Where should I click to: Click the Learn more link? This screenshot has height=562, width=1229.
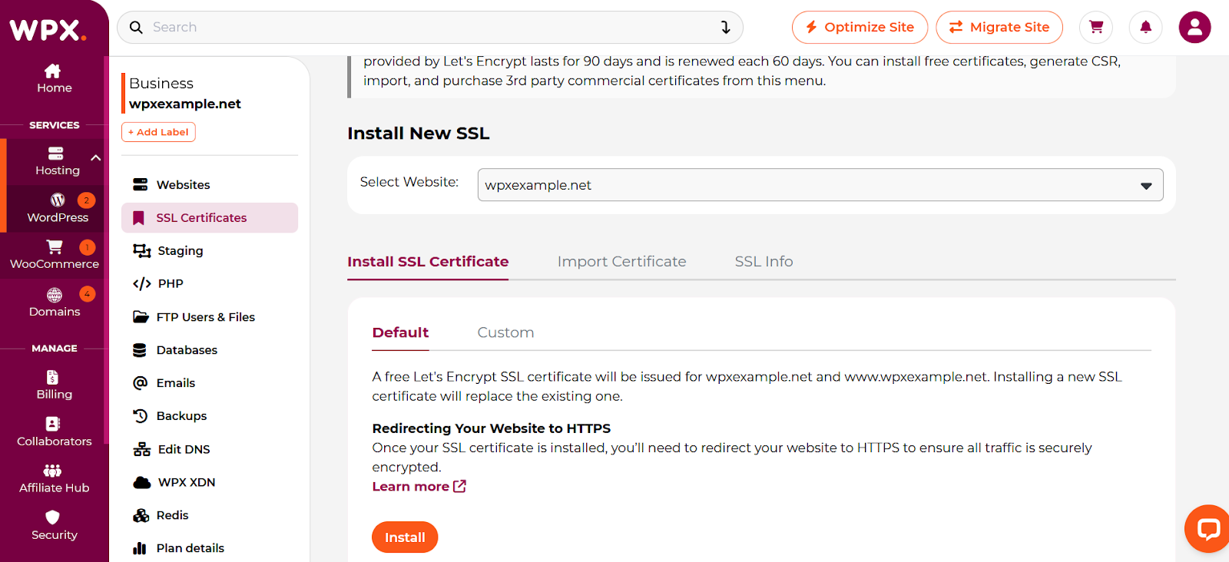tap(419, 487)
